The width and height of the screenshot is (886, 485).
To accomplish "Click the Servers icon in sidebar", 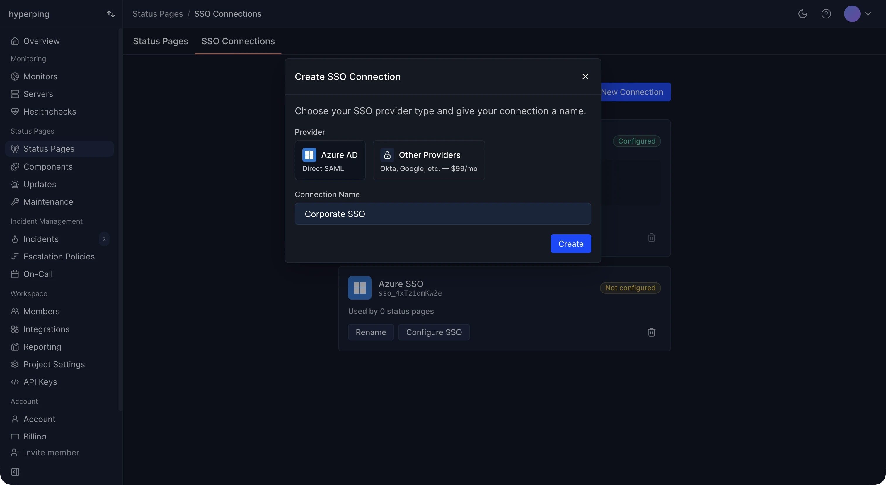I will click(15, 94).
